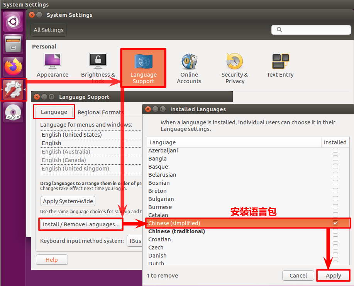Click the Apply button

[333, 276]
